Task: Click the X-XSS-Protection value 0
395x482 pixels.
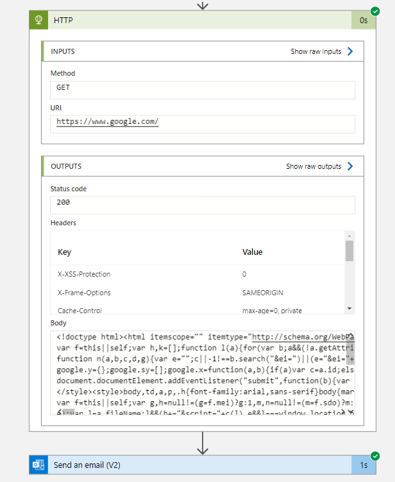Action: 244,274
